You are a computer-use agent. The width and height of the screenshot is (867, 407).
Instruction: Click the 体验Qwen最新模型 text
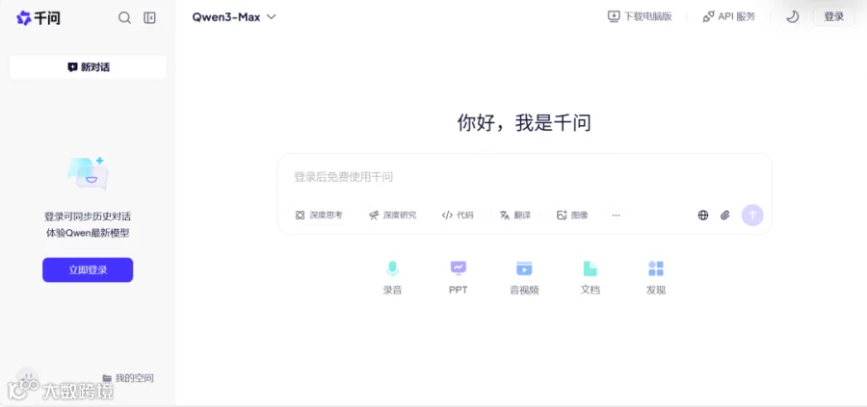click(88, 233)
